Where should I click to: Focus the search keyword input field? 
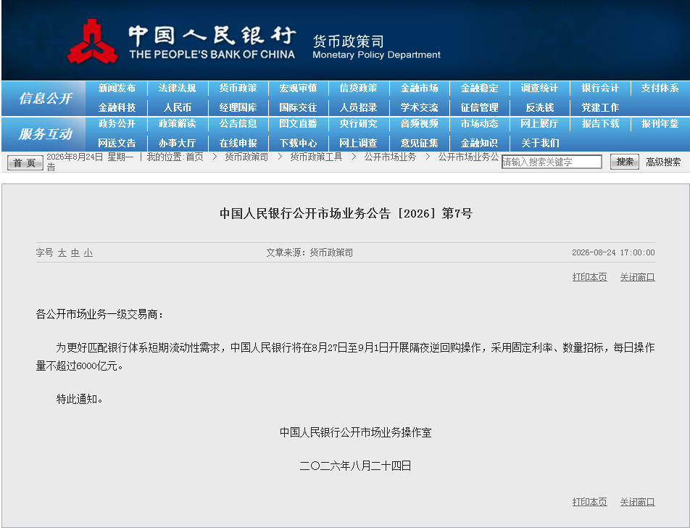pyautogui.click(x=552, y=162)
